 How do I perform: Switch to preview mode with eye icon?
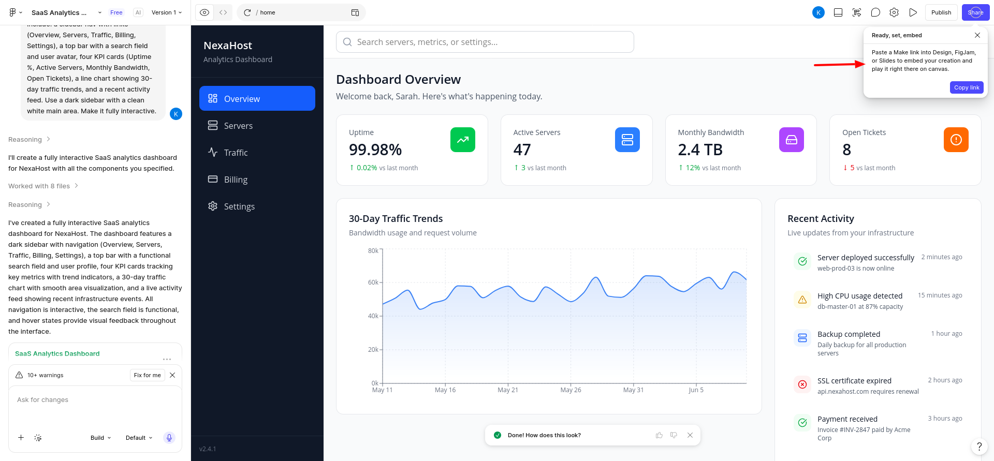tap(204, 12)
